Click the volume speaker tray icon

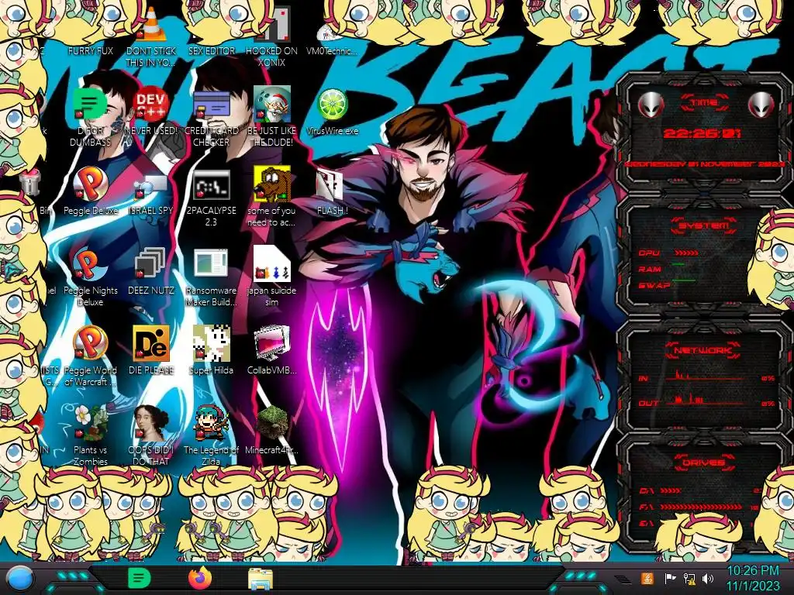[708, 578]
